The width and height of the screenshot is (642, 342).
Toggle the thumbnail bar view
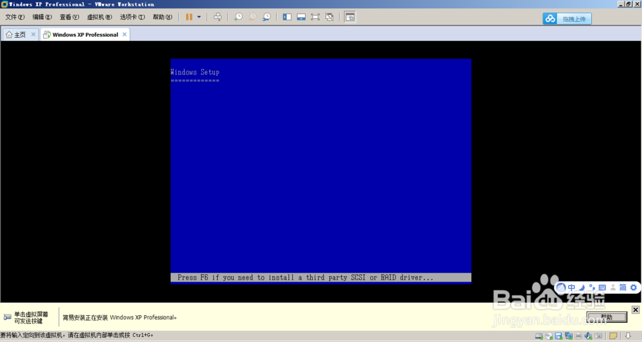(301, 17)
